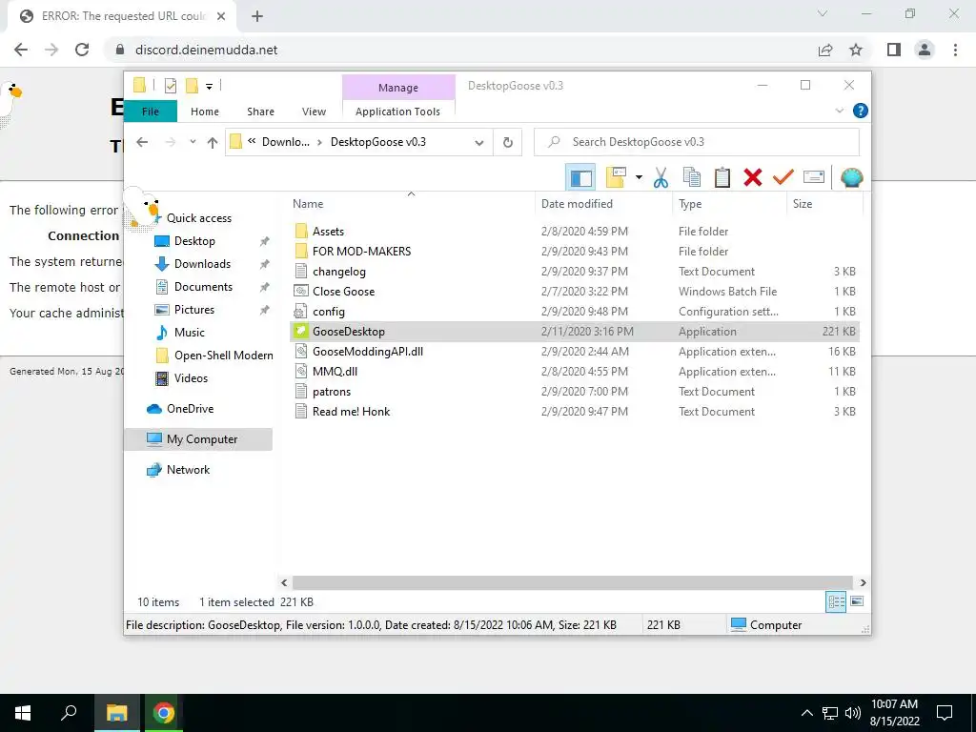Click the Open-Shell shell icon

(x=851, y=177)
